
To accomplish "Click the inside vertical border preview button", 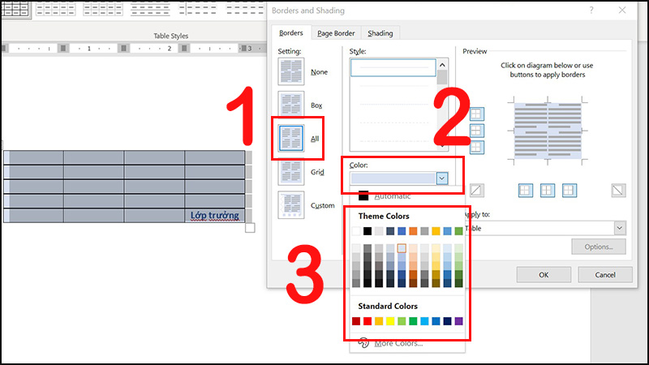I will [548, 190].
